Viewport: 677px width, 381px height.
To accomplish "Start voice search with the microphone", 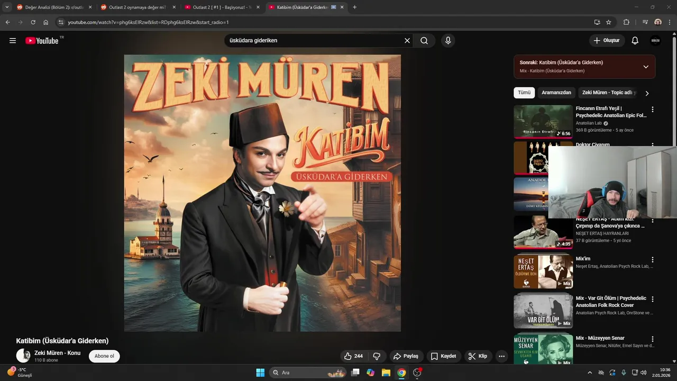I will coord(448,41).
